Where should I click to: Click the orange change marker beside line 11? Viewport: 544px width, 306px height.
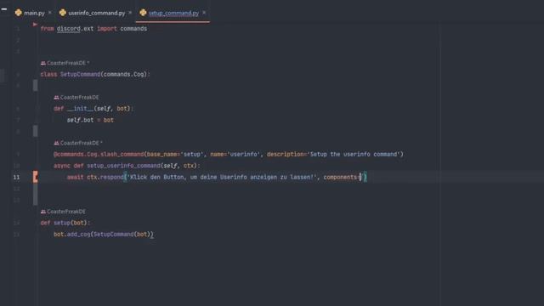(x=36, y=177)
